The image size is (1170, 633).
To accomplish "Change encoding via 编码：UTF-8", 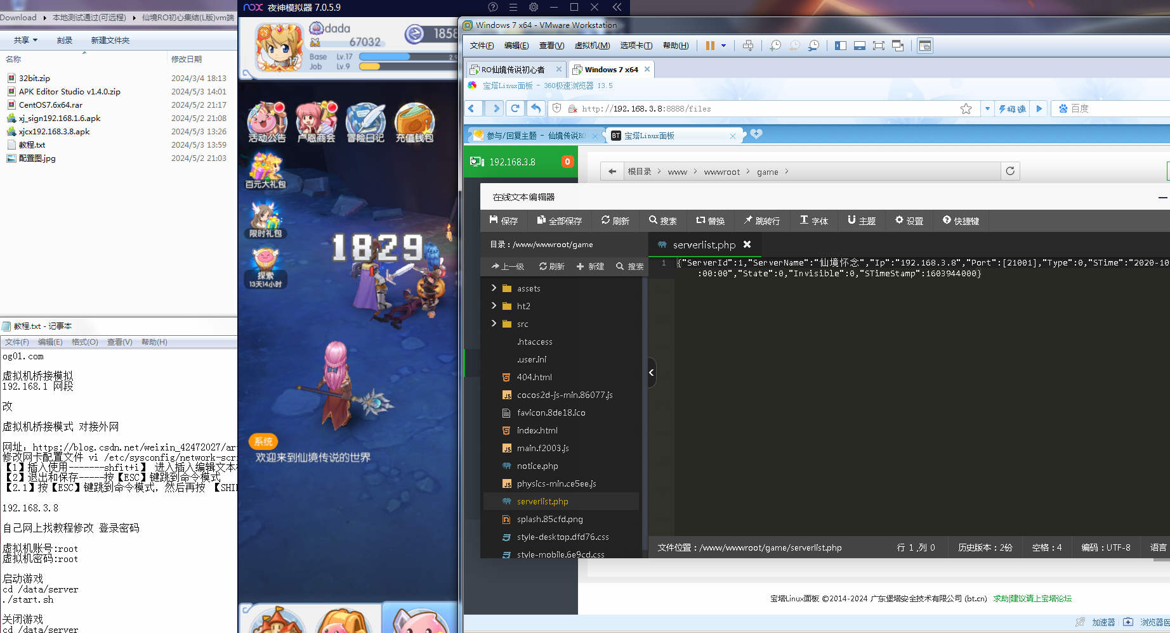I will pos(1106,547).
